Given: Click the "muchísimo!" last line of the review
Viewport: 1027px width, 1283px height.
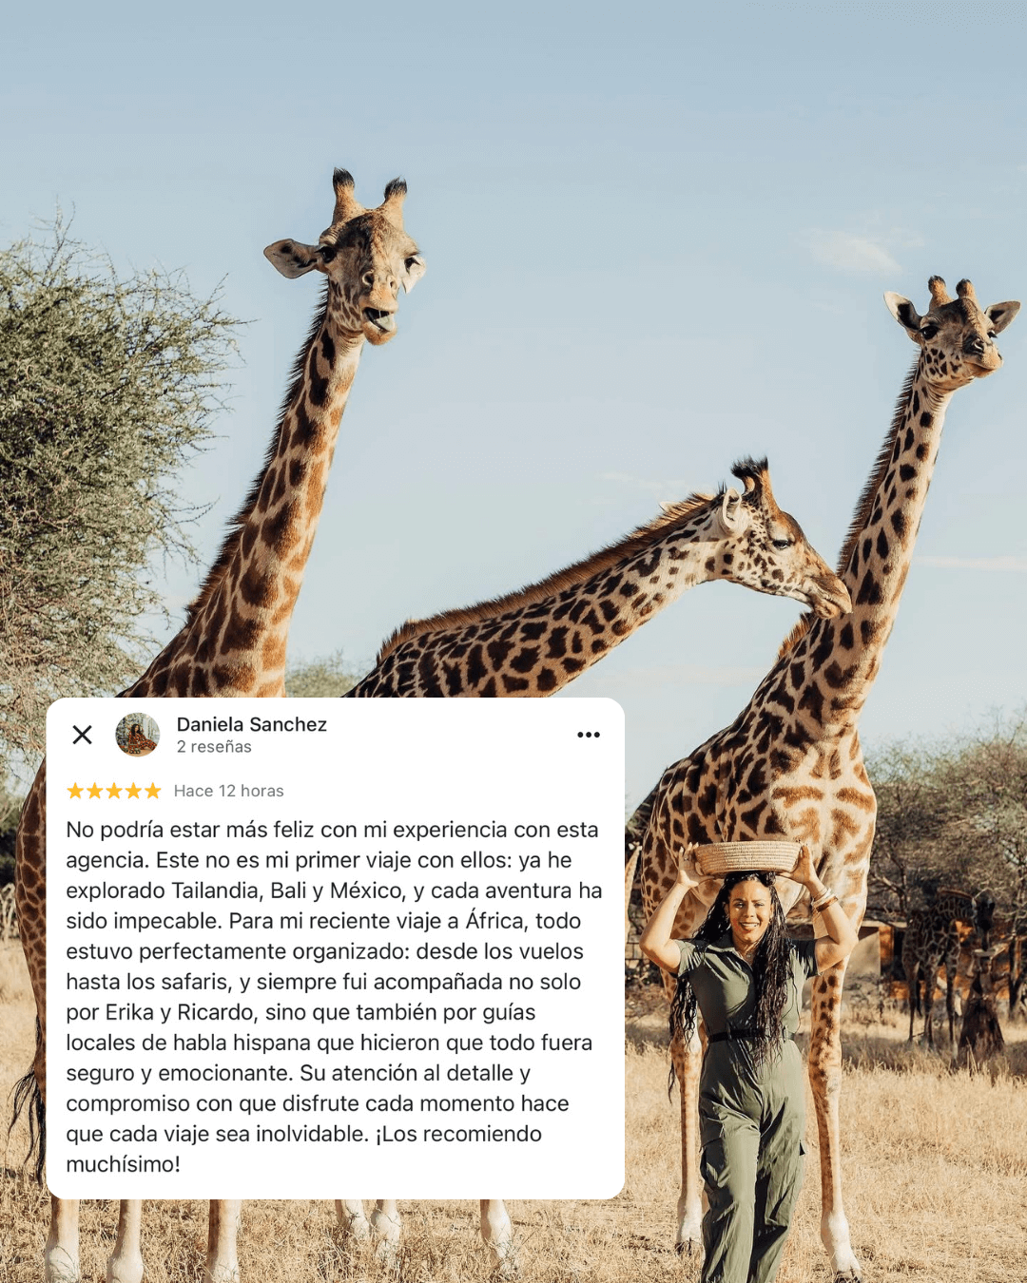Looking at the screenshot, I should (123, 1164).
